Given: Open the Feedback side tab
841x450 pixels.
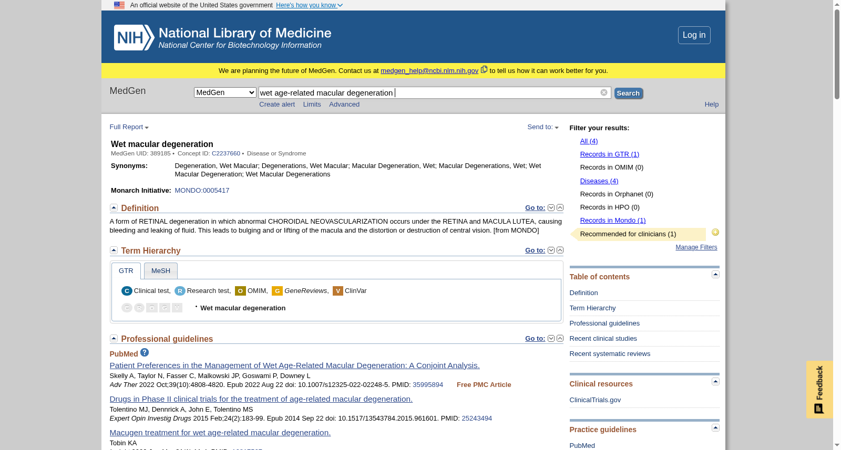Looking at the screenshot, I should click(x=819, y=390).
